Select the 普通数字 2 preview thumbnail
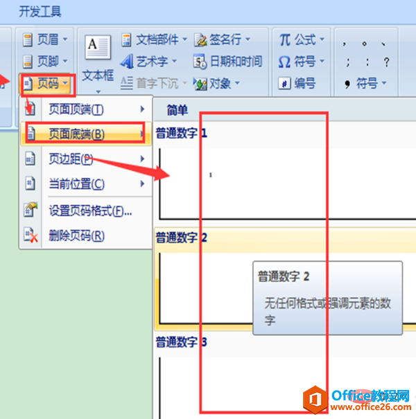The width and height of the screenshot is (416, 419). (288, 289)
